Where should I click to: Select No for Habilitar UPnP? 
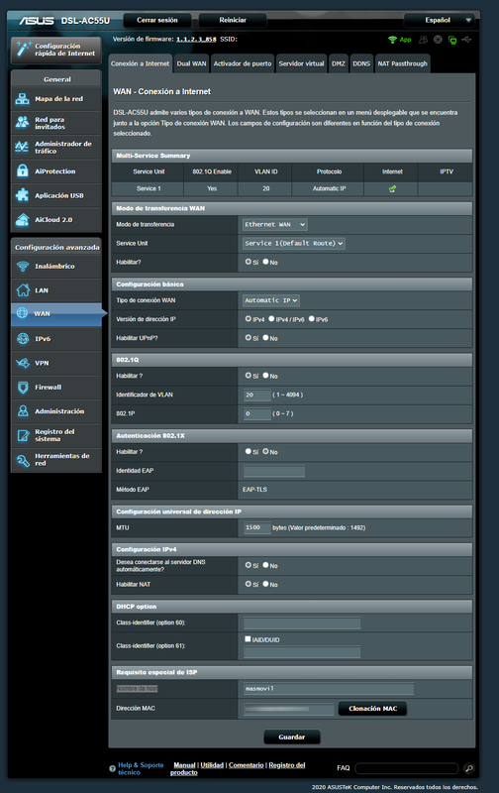(x=265, y=337)
